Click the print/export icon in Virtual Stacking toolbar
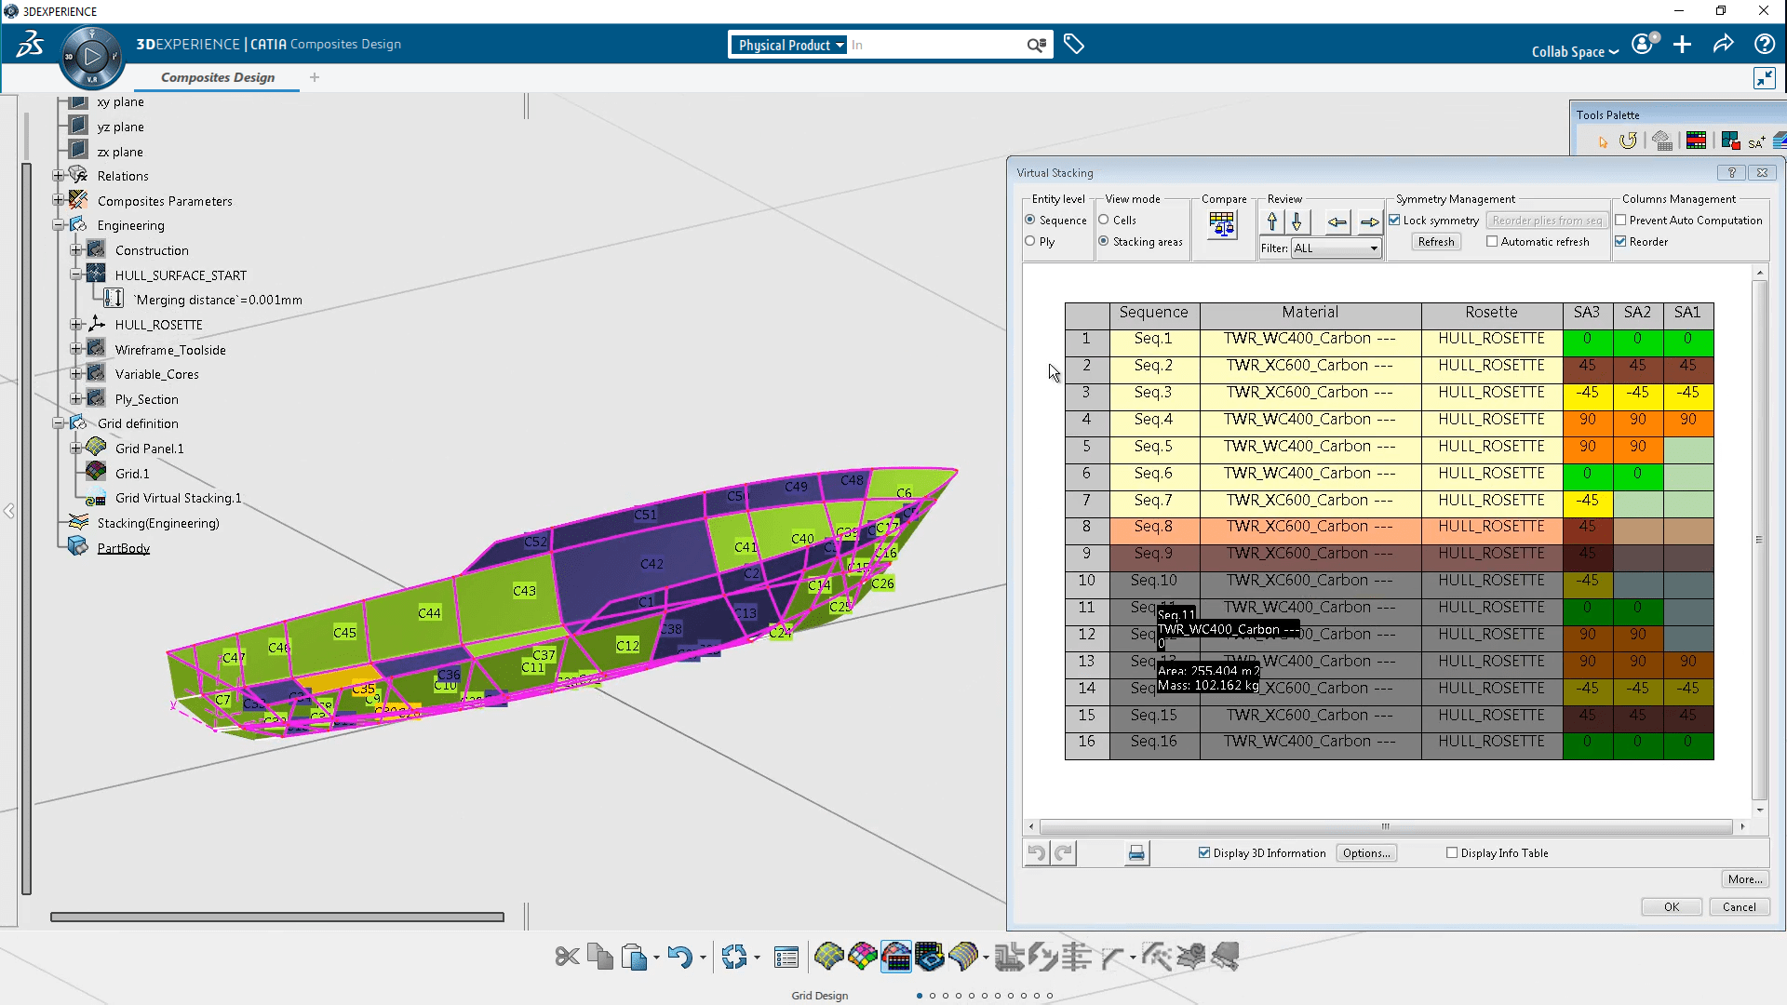 click(x=1134, y=851)
